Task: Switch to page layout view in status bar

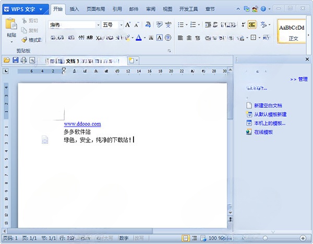Action: (185, 238)
